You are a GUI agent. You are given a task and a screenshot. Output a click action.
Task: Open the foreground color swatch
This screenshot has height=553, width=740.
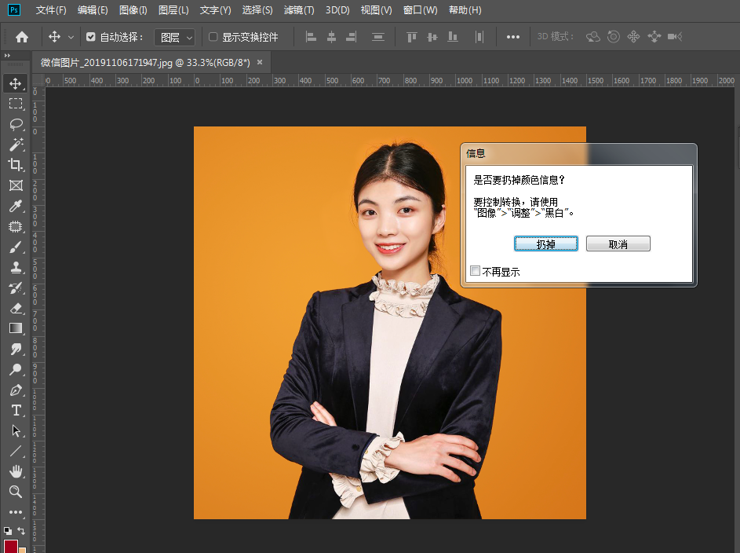tap(9, 542)
